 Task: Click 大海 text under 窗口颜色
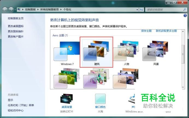pyautogui.click(x=100, y=112)
